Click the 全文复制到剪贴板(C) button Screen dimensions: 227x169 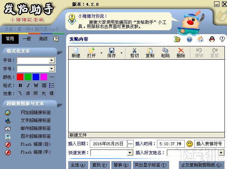coord(201,165)
